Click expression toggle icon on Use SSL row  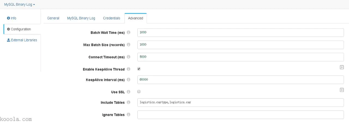pos(342,90)
